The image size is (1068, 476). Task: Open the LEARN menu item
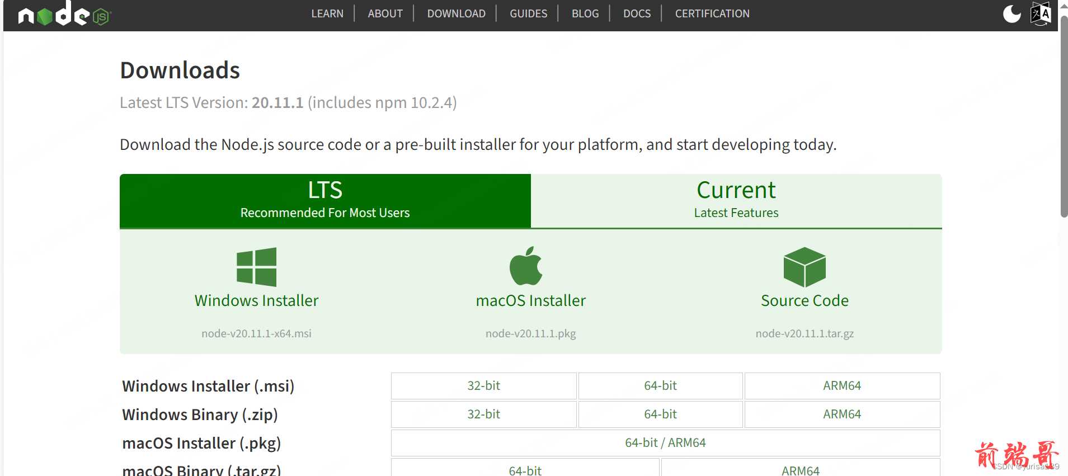pyautogui.click(x=327, y=13)
